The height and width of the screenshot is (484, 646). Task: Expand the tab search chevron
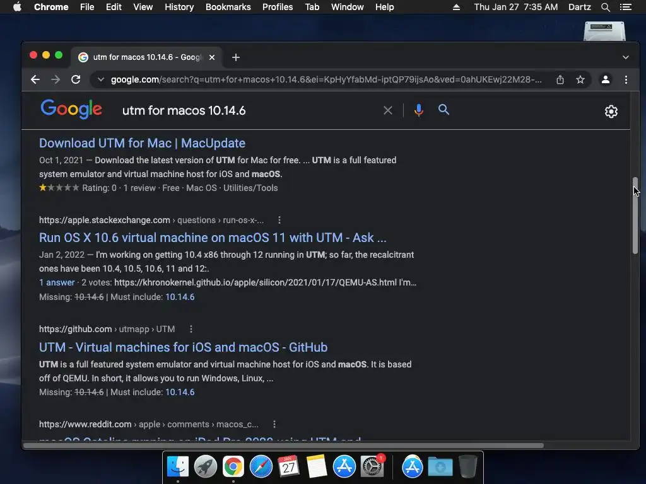(625, 57)
